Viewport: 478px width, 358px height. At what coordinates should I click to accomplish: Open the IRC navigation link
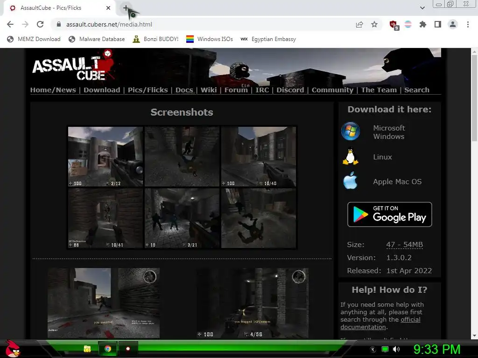(x=262, y=90)
